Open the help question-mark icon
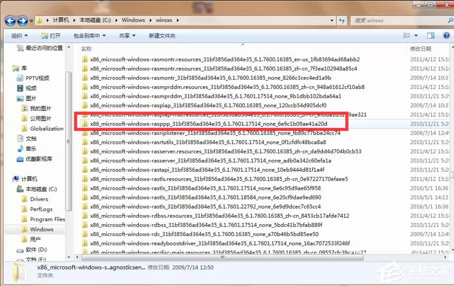This screenshot has height=286, width=454. pos(446,35)
